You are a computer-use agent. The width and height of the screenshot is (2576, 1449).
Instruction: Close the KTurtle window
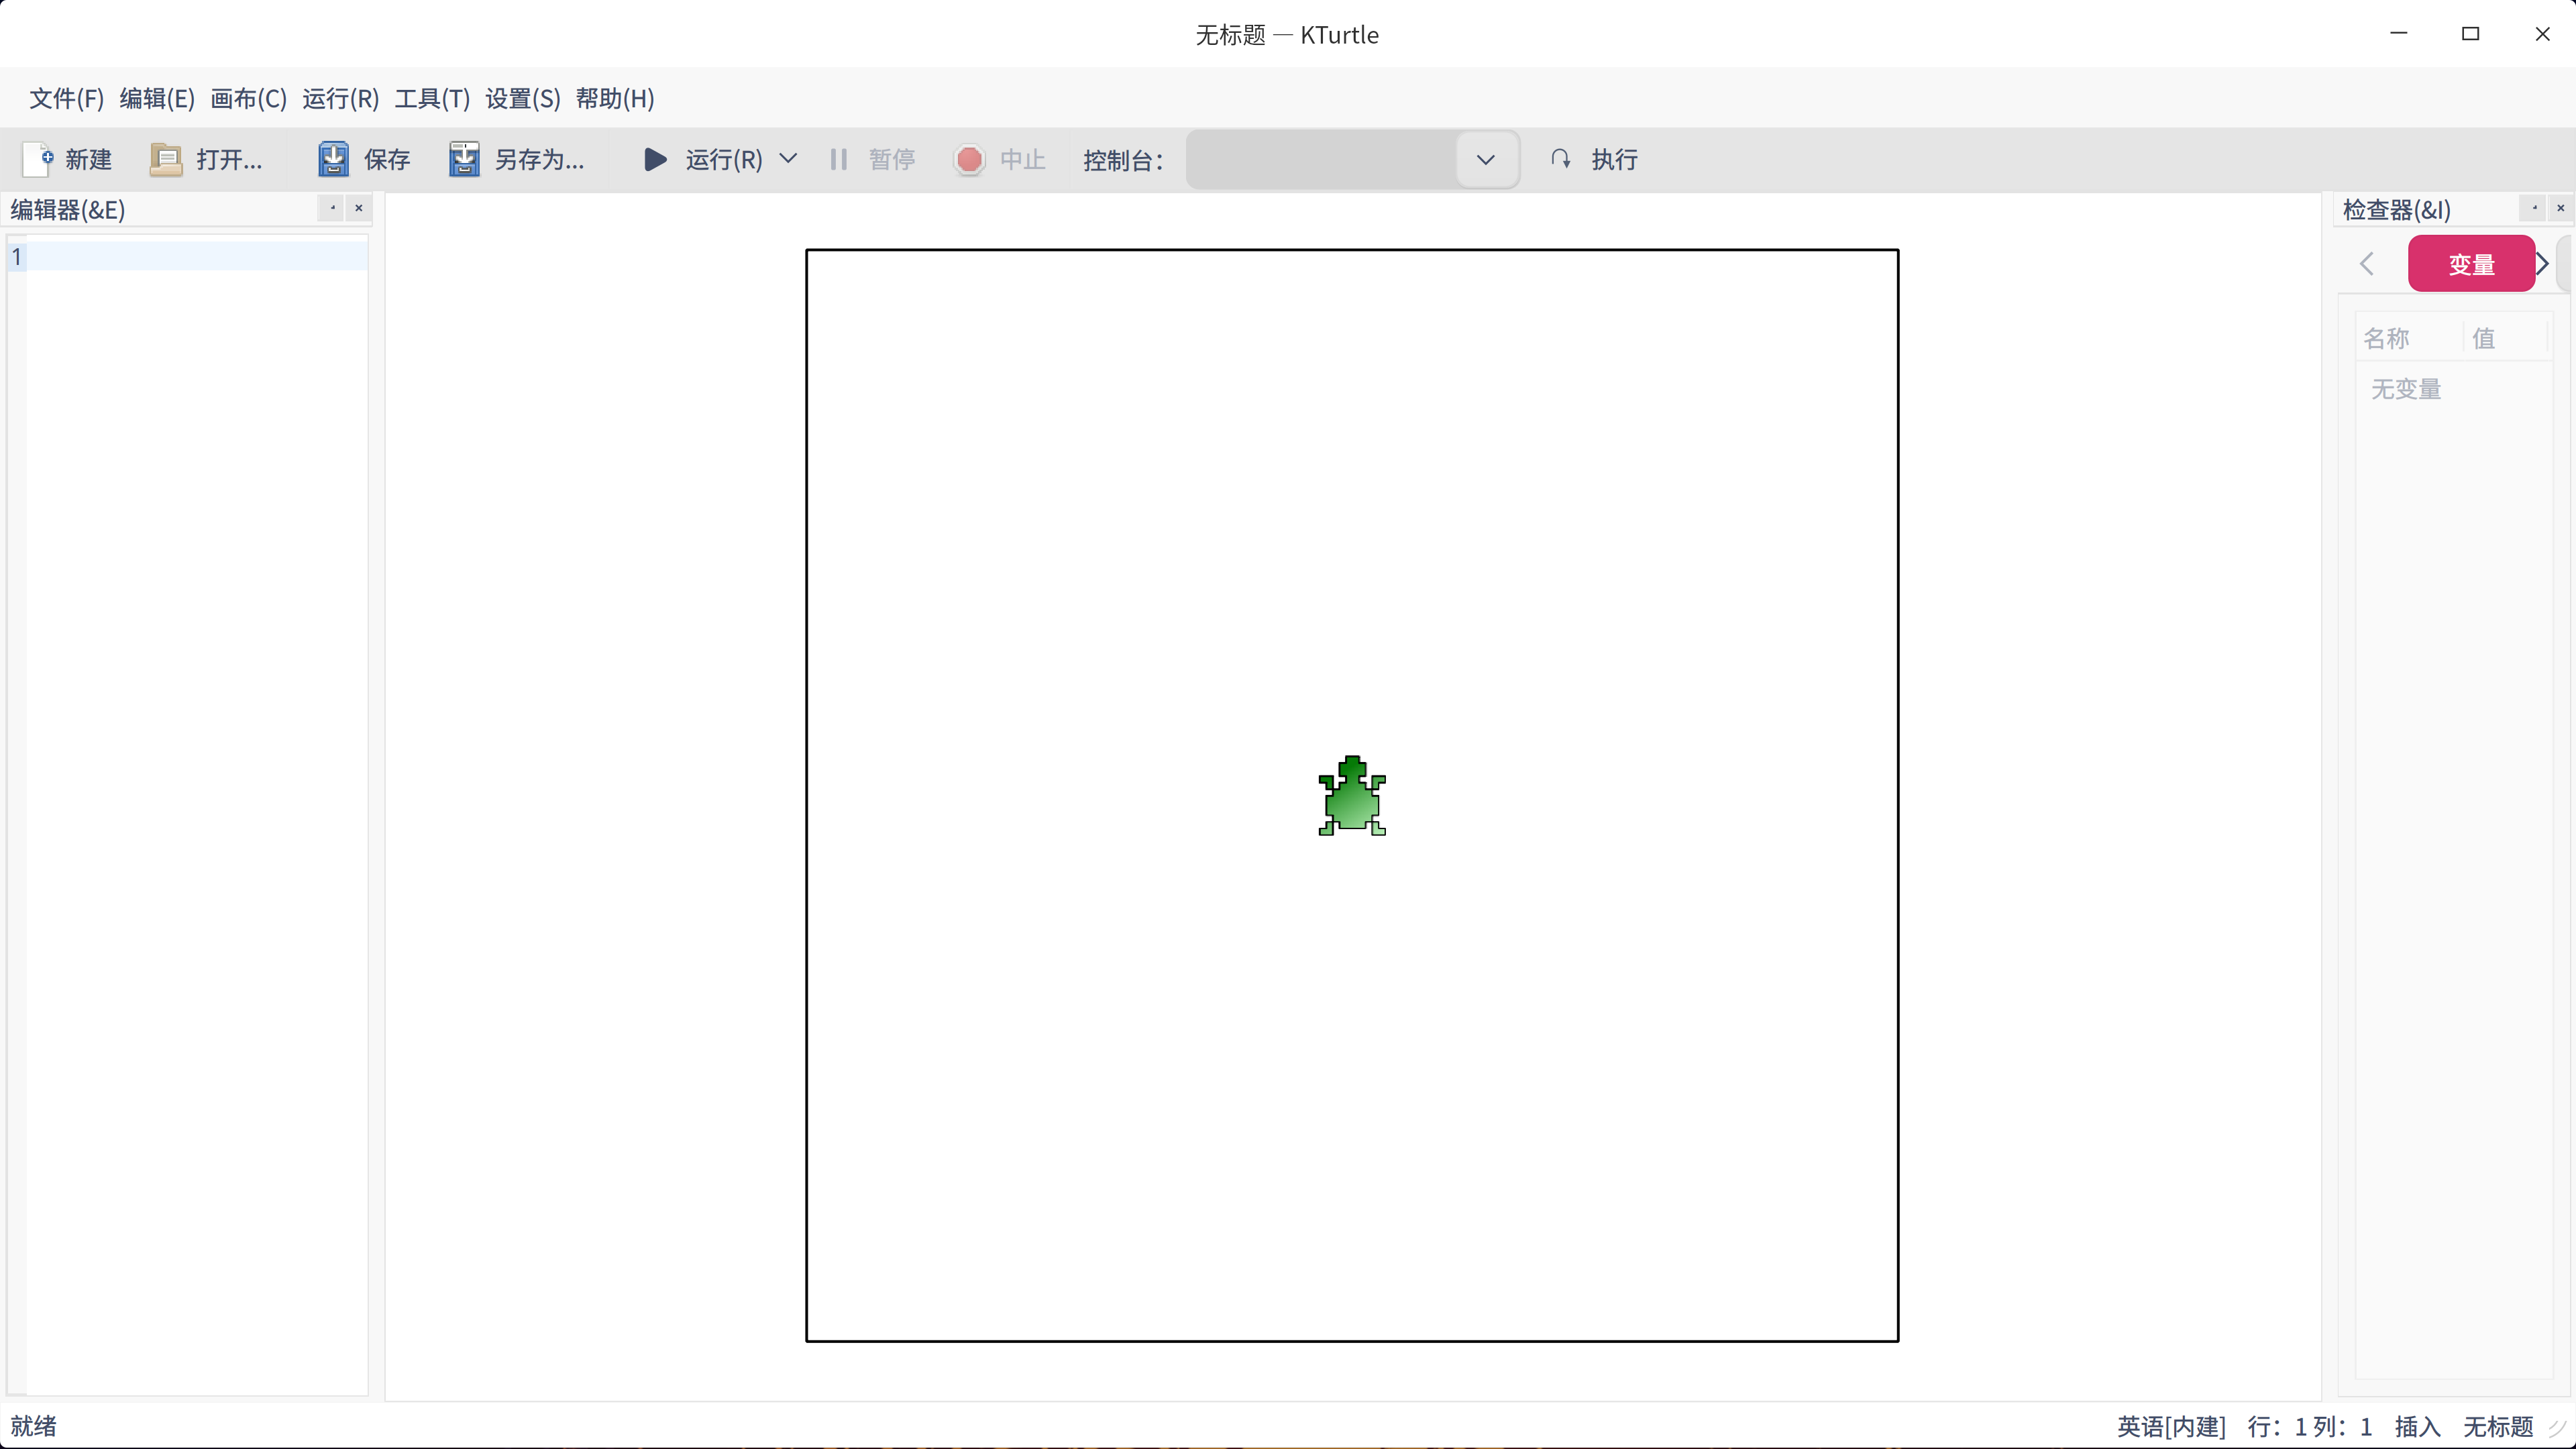2542,33
